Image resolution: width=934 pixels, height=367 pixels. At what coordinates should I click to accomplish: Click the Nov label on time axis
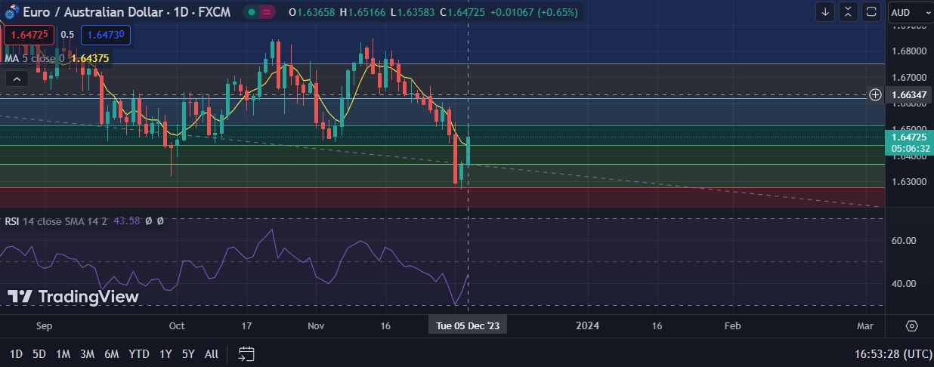click(317, 326)
